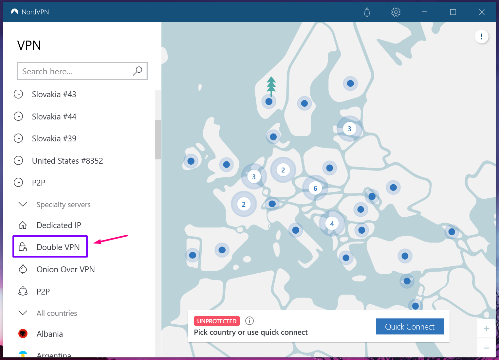Image resolution: width=499 pixels, height=360 pixels.
Task: Open notifications via the bell icon
Action: point(367,12)
